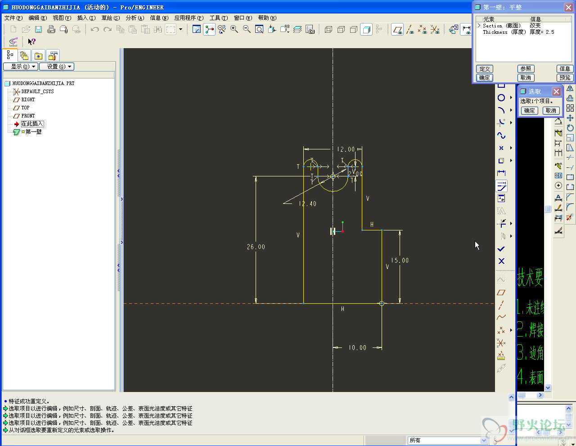Click the mirror icon in right toolbar
576x446 pixels.
click(x=570, y=89)
